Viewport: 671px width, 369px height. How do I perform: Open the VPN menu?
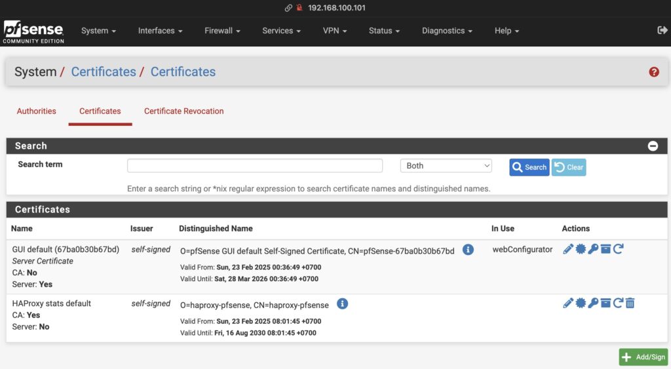tap(335, 31)
